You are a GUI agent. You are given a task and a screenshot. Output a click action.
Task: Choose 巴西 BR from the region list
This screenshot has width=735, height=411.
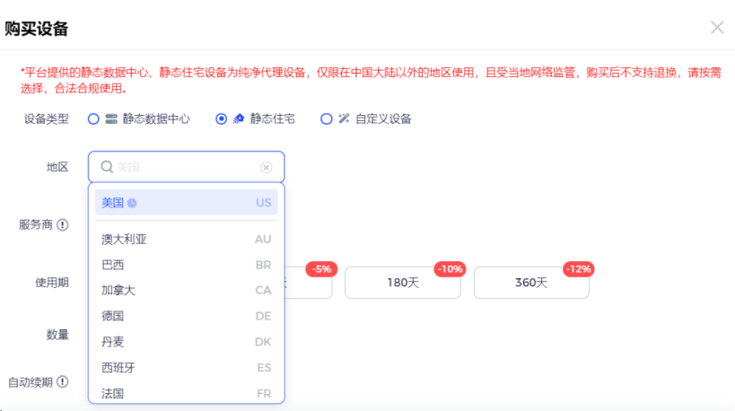tap(186, 266)
